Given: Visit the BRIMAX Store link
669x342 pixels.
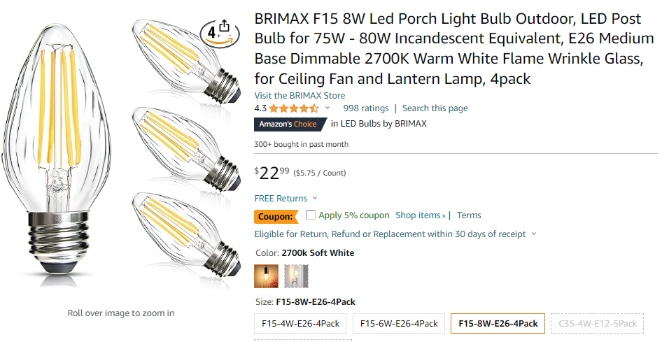Looking at the screenshot, I should 300,96.
